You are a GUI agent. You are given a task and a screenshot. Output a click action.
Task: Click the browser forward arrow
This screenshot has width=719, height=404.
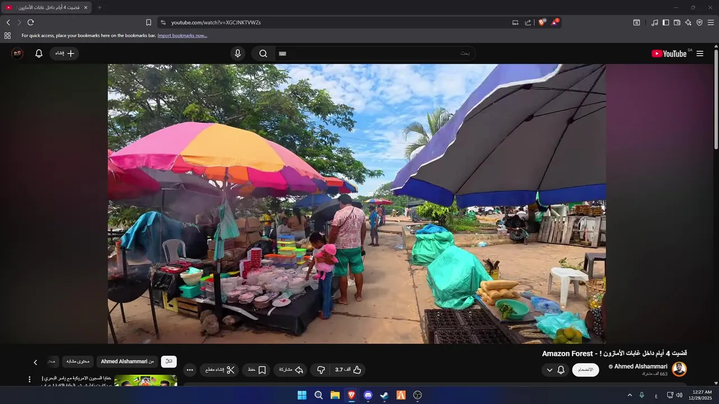(x=19, y=22)
